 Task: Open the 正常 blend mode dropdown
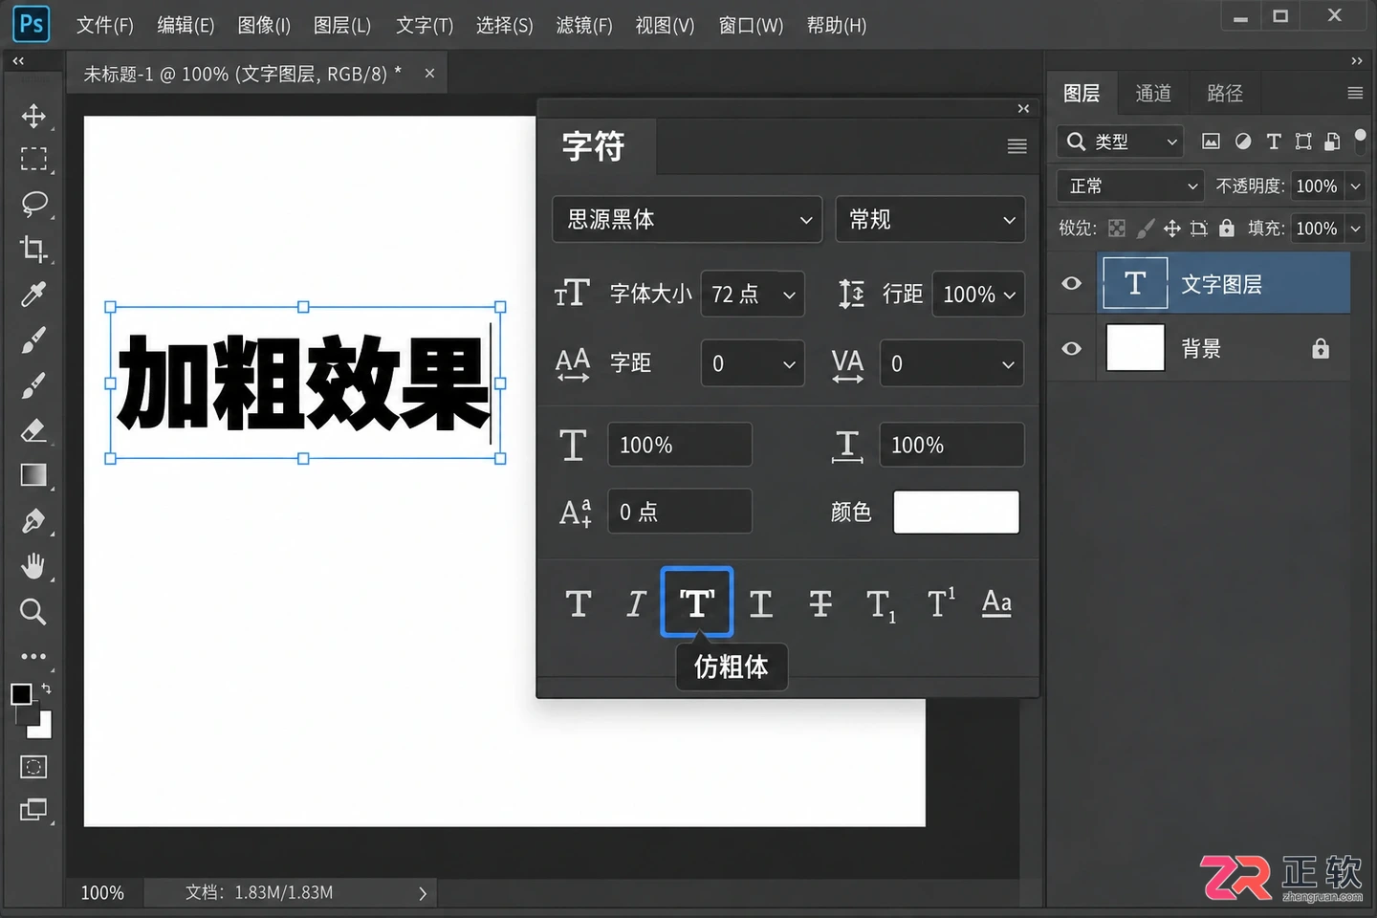point(1130,186)
